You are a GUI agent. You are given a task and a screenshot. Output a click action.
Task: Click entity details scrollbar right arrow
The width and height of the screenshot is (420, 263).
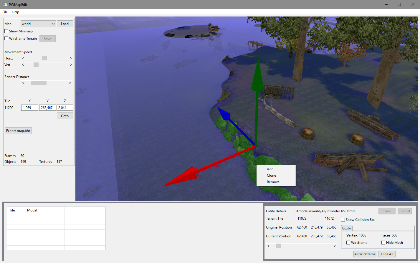tap(335, 246)
